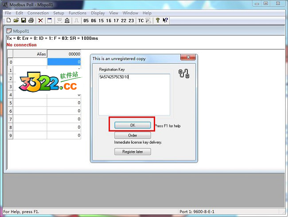Open the View menu

point(114,13)
